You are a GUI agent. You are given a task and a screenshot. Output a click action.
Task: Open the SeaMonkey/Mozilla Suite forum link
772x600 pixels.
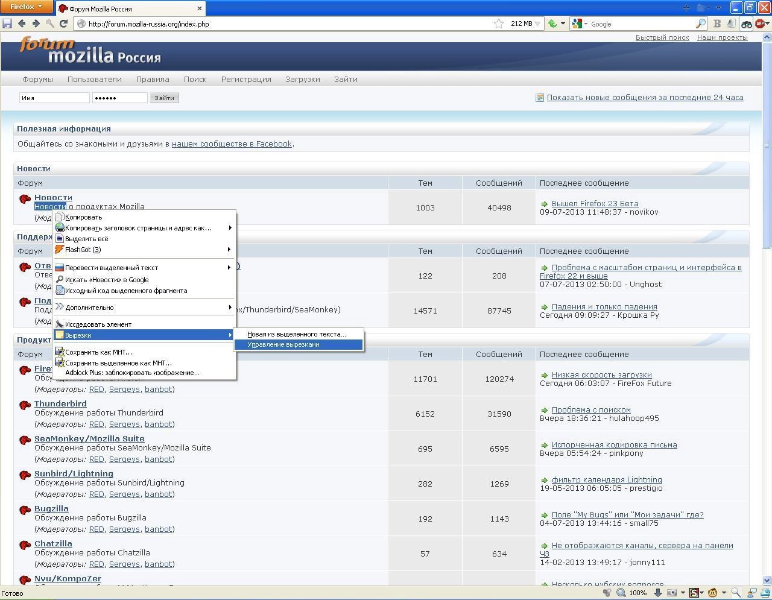(x=89, y=438)
